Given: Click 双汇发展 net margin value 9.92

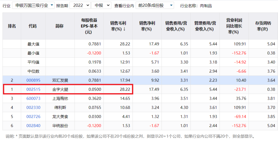Looking at the screenshot, I should (155, 80).
